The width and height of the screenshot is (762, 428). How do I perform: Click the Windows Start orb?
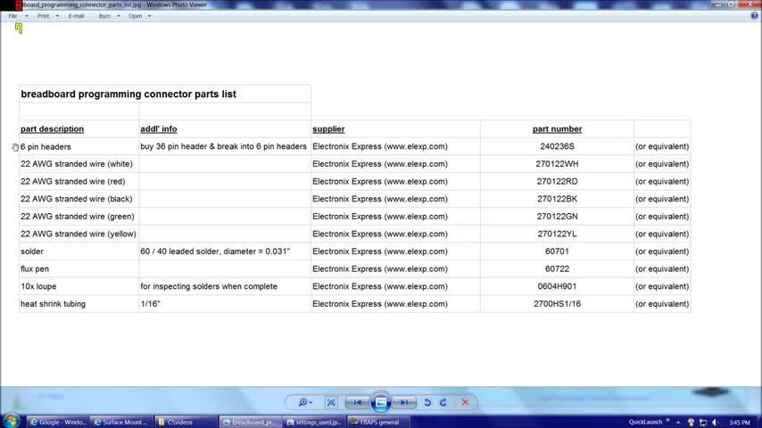pos(12,421)
